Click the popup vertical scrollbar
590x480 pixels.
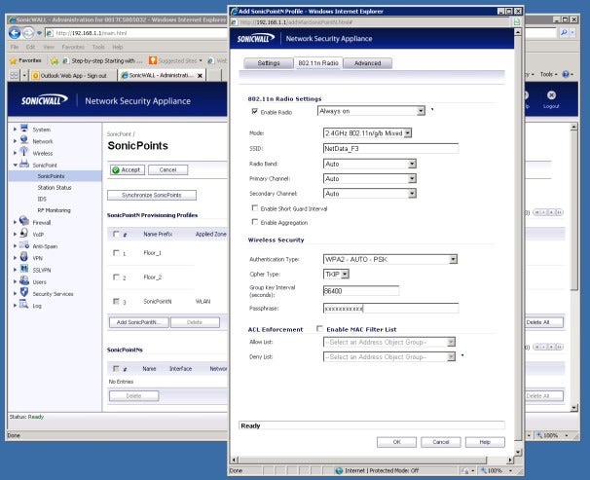(518, 240)
